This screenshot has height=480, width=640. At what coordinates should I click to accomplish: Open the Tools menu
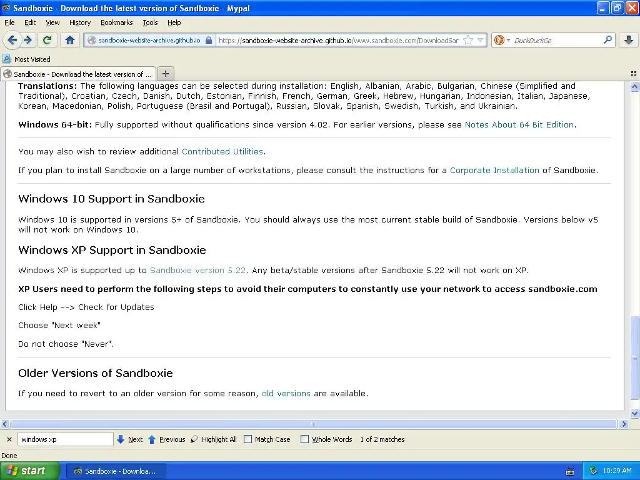(150, 23)
